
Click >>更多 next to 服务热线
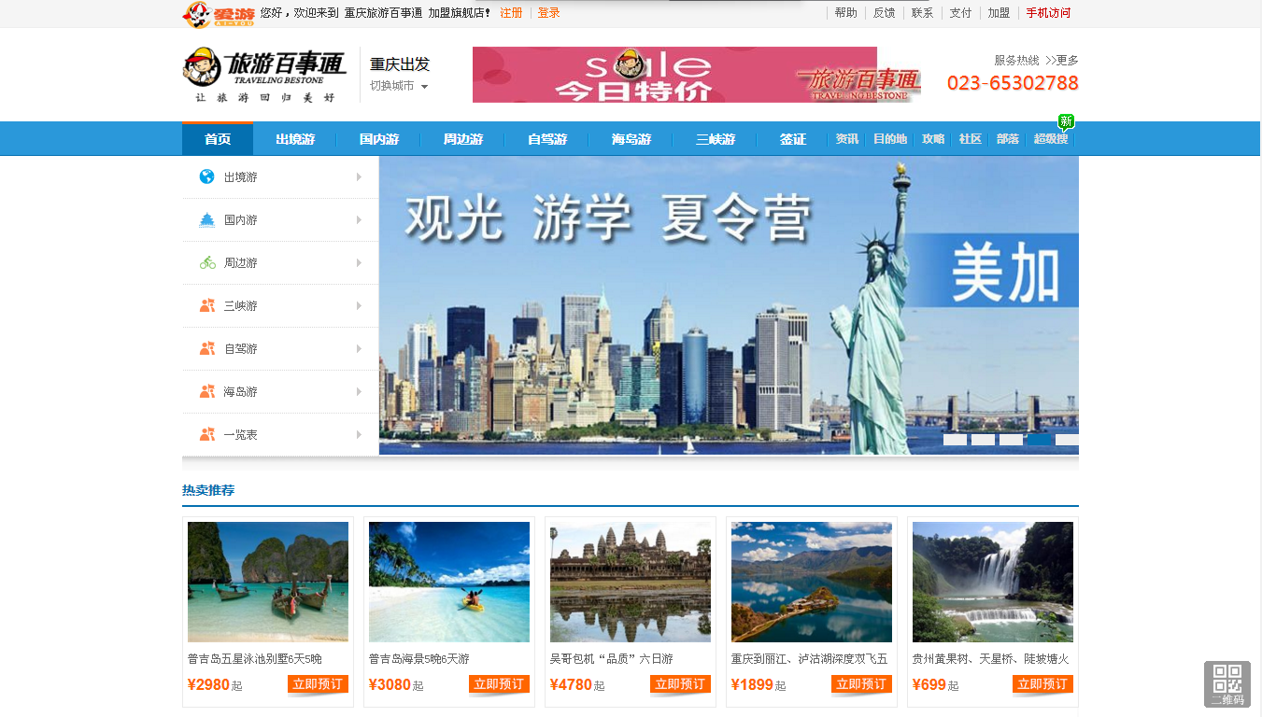(1062, 60)
